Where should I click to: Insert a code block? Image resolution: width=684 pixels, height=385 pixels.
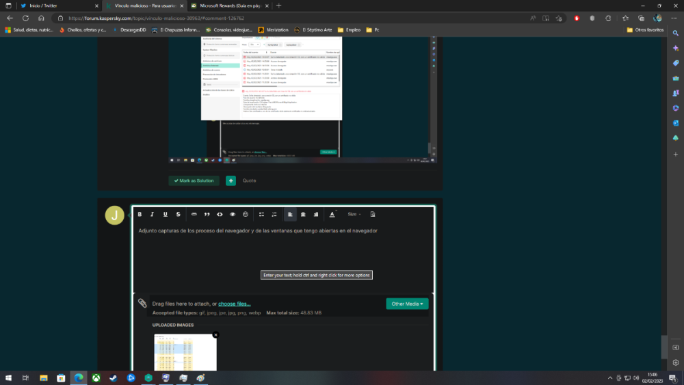click(220, 214)
